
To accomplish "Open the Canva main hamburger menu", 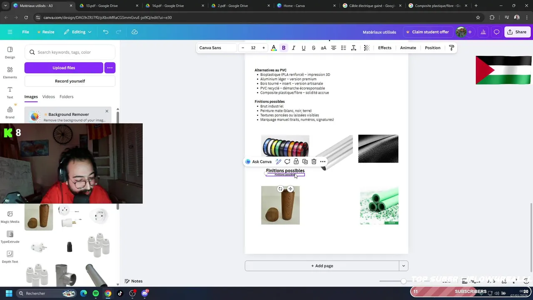I will (10, 32).
